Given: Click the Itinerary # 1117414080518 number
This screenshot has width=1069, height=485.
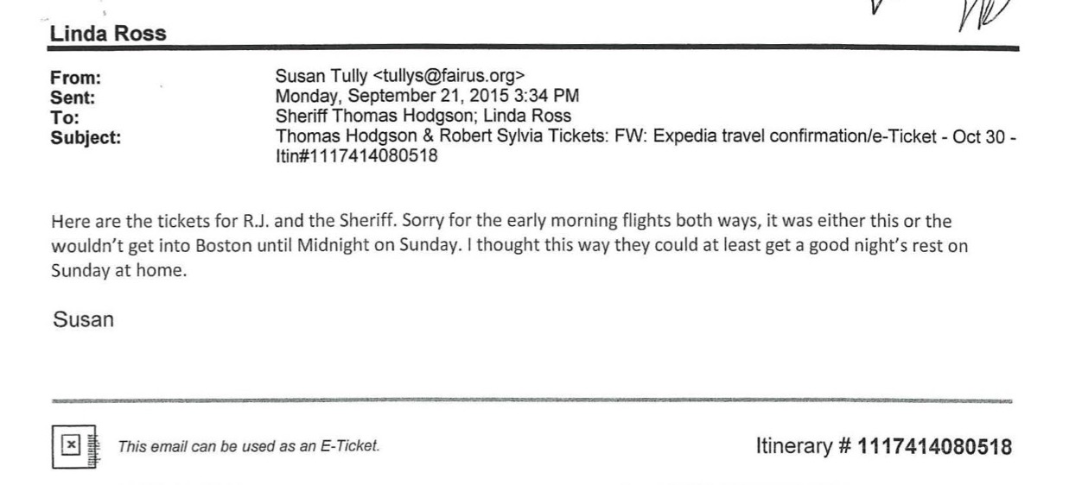Looking at the screenshot, I should [x=881, y=447].
